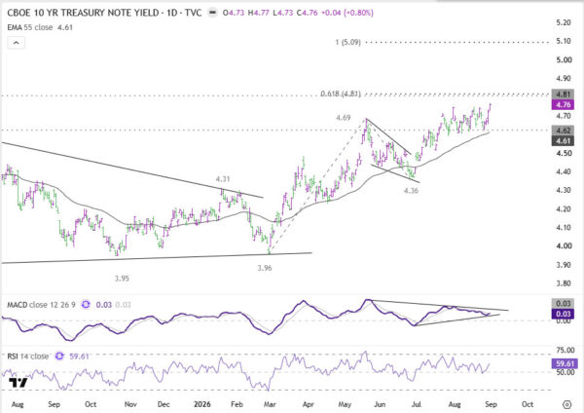
Task: Open chart settings gear at bottom-right corner
Action: click(x=566, y=404)
